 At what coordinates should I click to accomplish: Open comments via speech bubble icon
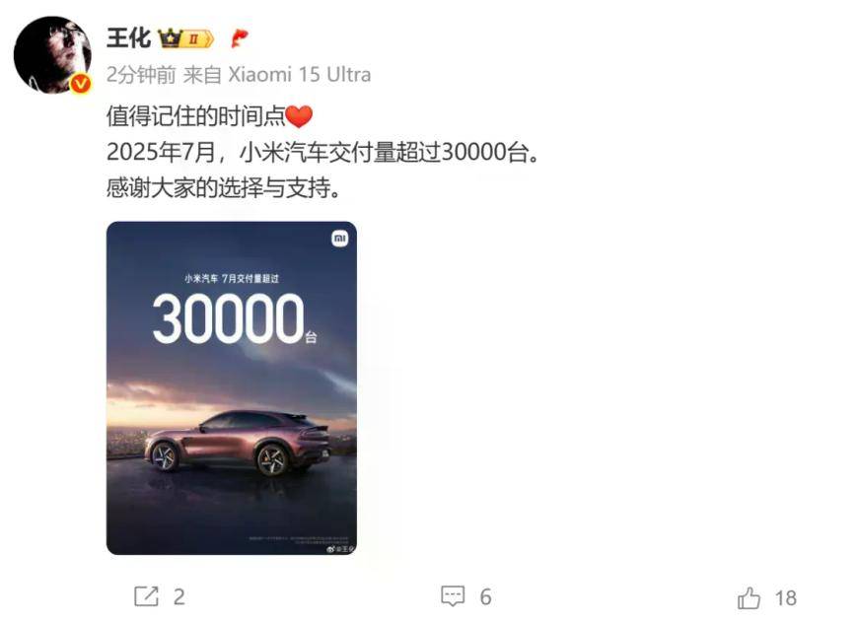coord(453,596)
